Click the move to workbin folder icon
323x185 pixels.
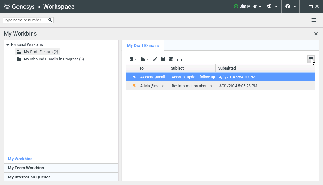click(163, 59)
